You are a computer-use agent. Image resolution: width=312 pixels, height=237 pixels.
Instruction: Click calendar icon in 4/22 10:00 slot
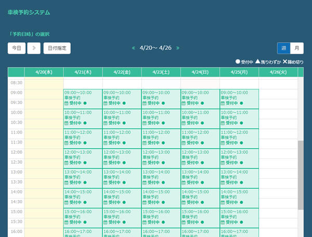[x=105, y=123]
